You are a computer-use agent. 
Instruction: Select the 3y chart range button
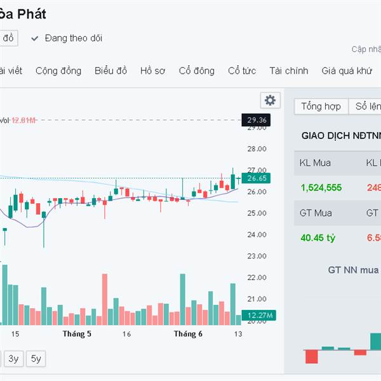click(13, 359)
